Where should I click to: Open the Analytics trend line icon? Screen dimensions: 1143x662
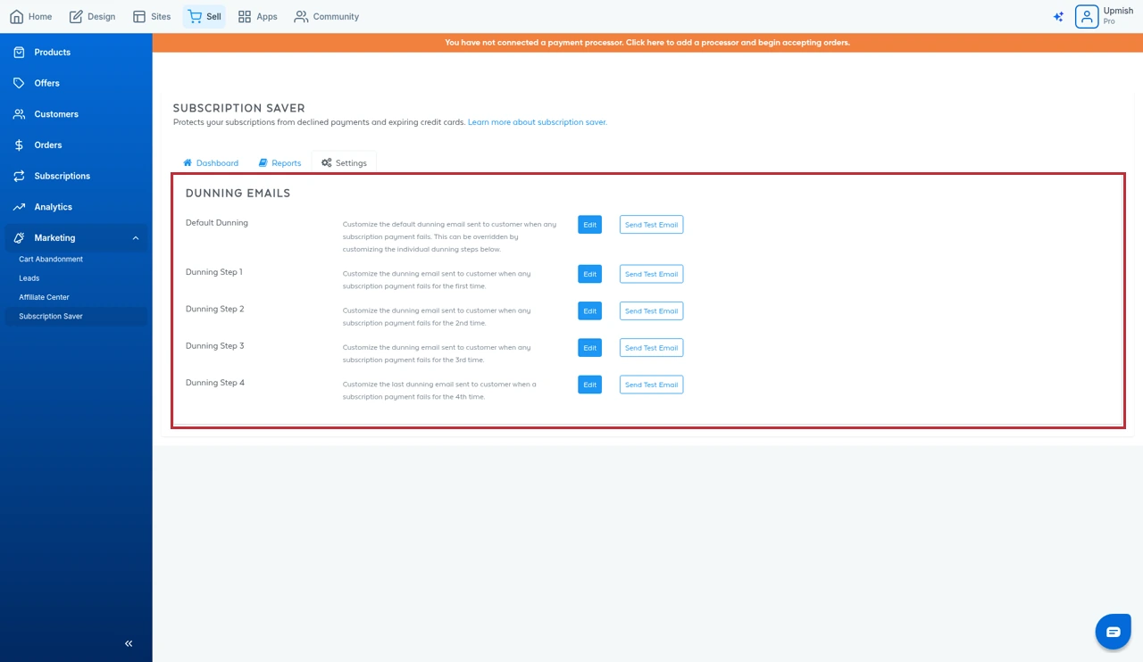19,207
